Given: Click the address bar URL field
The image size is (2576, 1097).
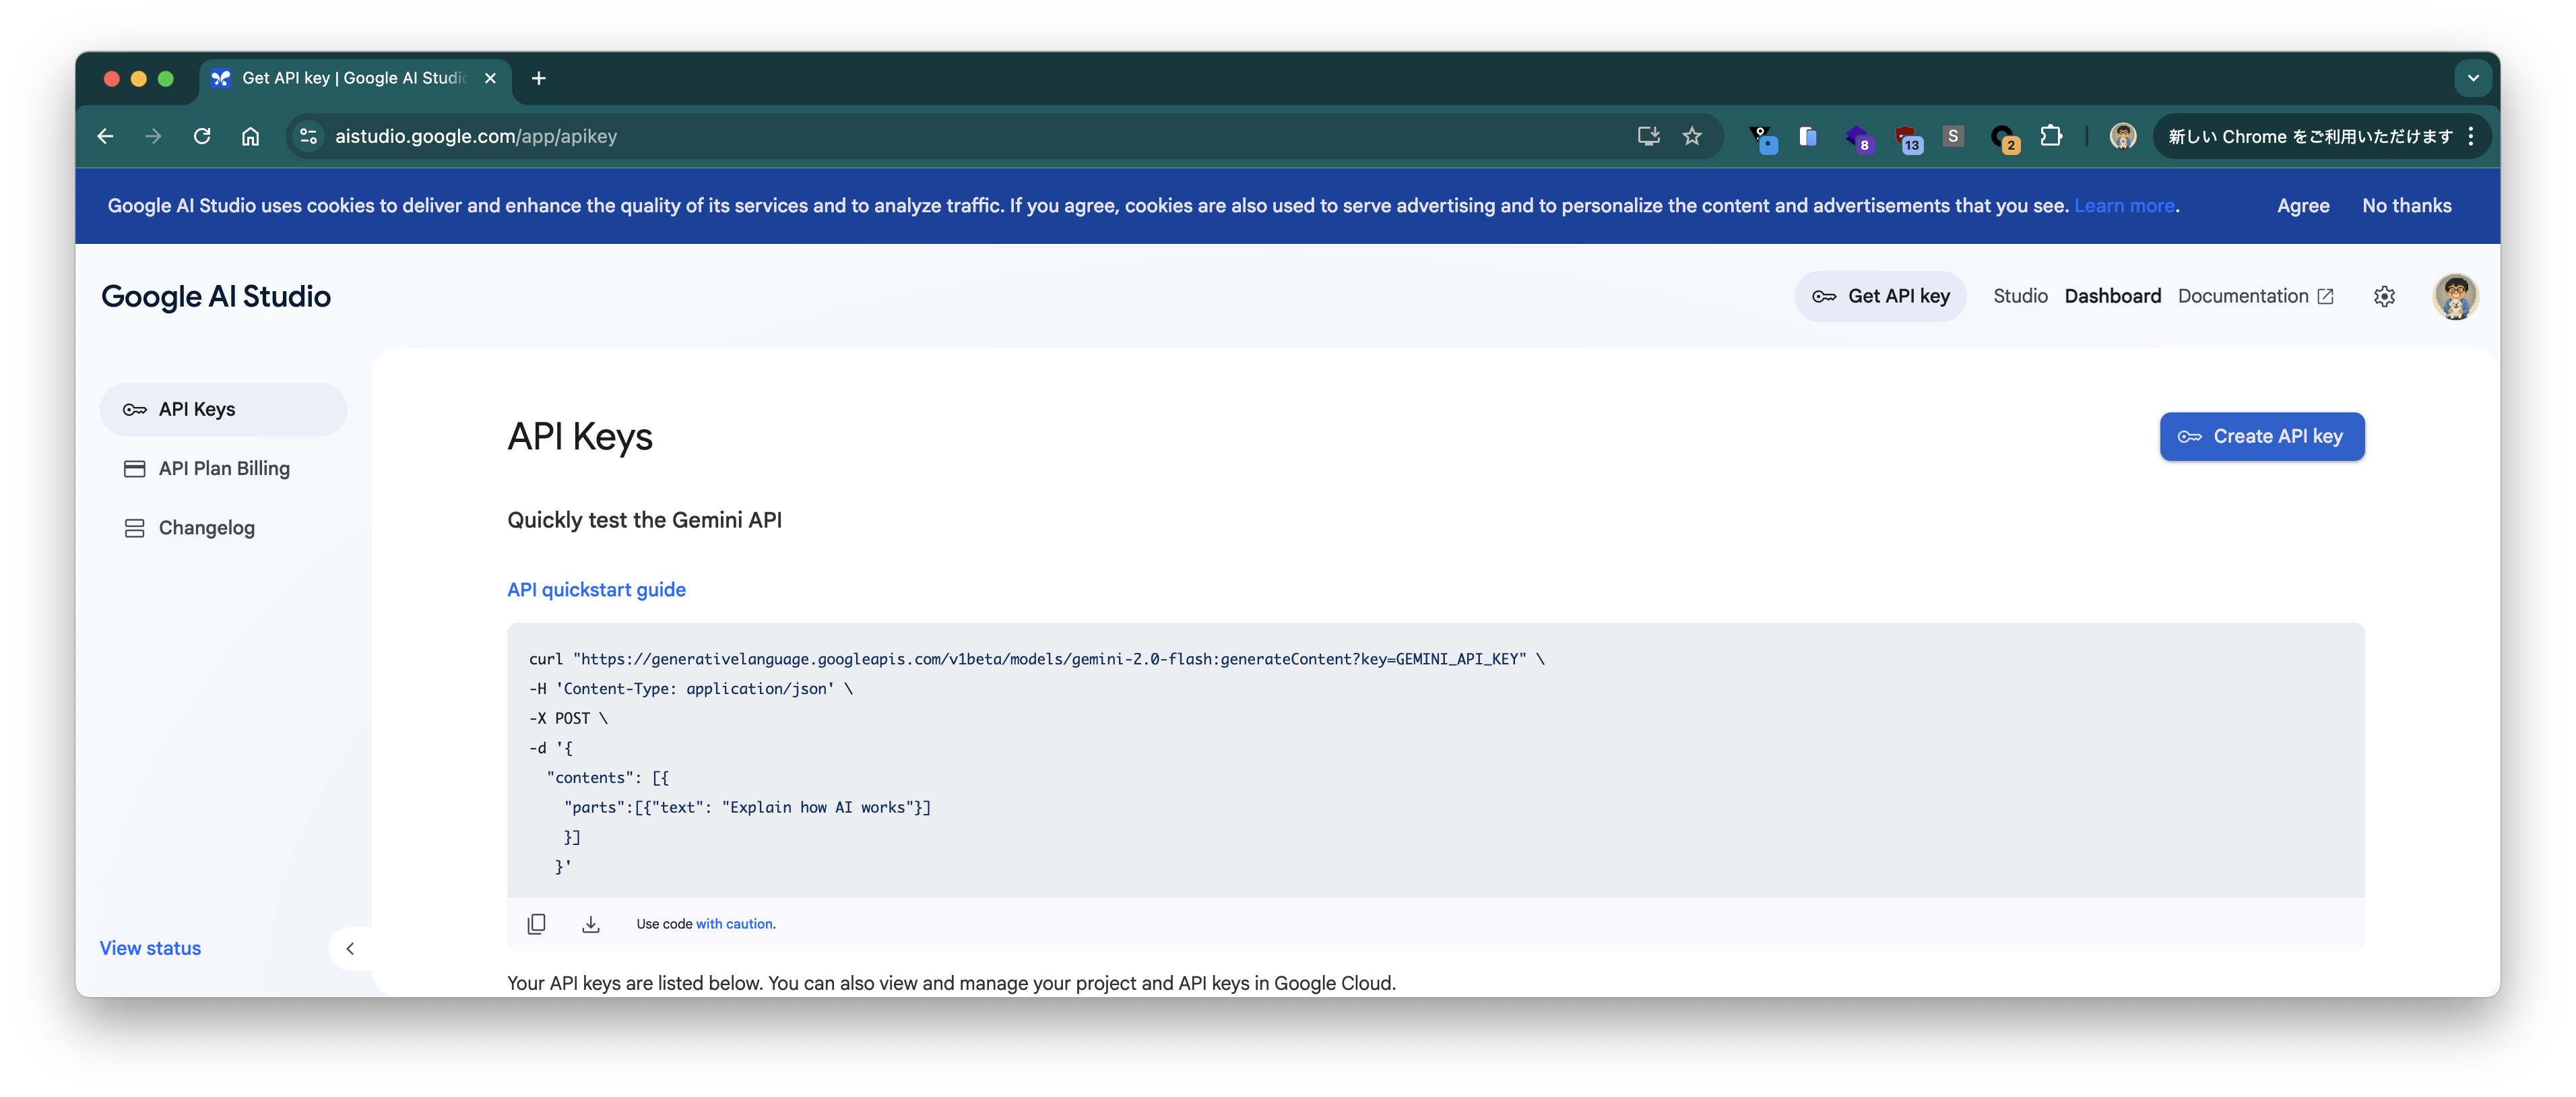Looking at the screenshot, I should 900,136.
